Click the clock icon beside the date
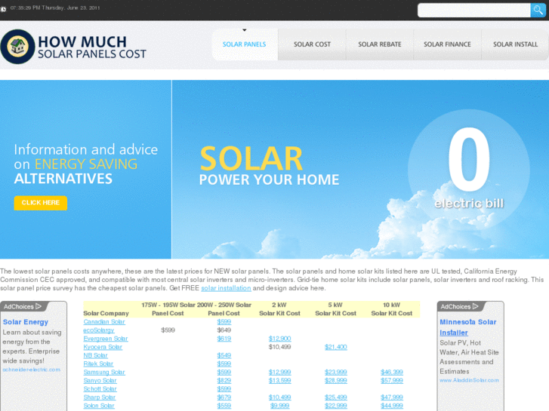Viewport: 549px width, 411px height. (x=3, y=9)
